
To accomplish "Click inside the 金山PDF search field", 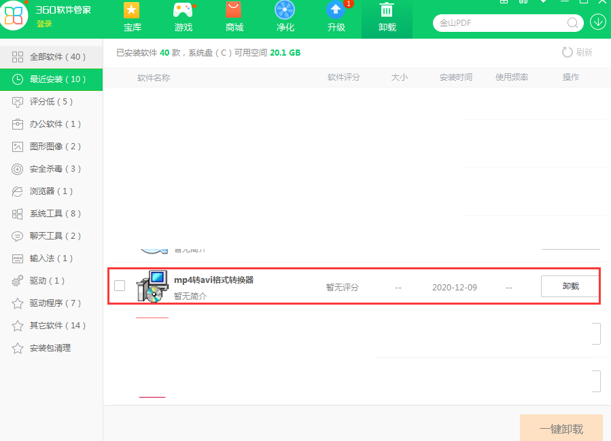I will pos(496,22).
